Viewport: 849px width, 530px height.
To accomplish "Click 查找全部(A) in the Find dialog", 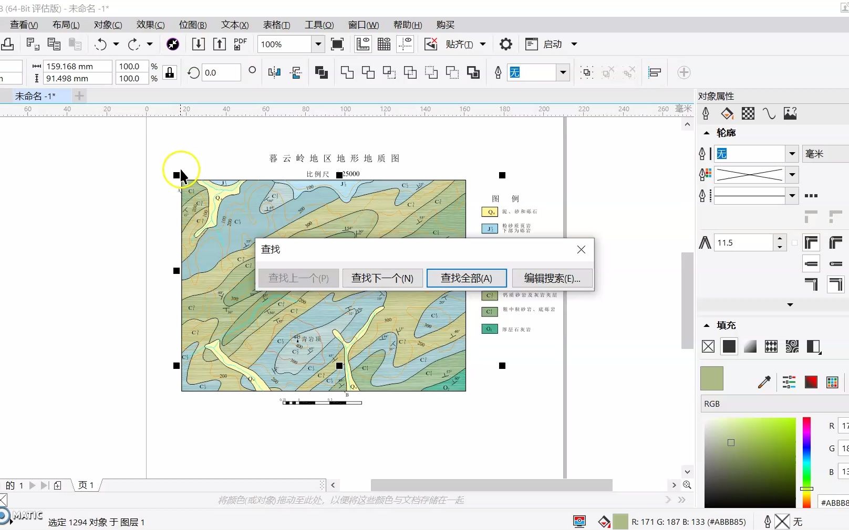I will click(467, 278).
